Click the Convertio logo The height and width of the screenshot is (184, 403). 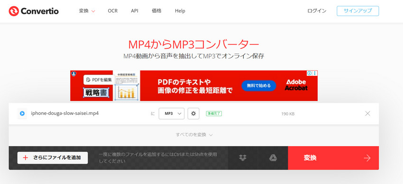click(x=34, y=11)
